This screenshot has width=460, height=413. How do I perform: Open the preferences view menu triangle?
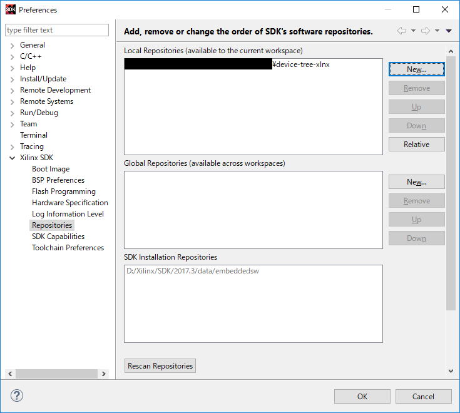pos(449,31)
